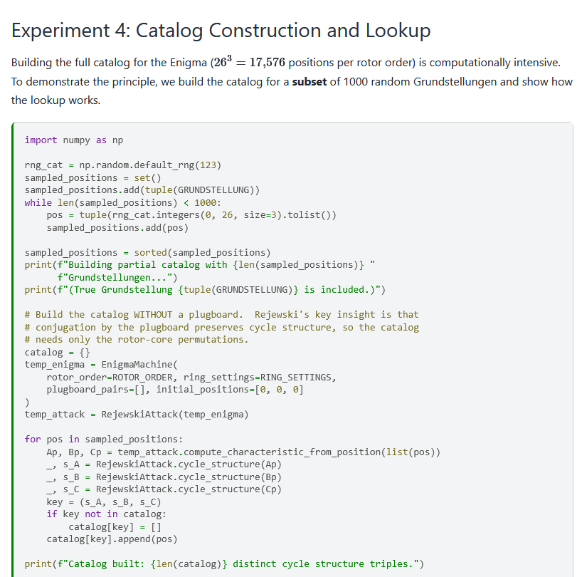The width and height of the screenshot is (582, 577).
Task: Click the 'temp_attack = RejewskiAttack(temp_enigma)' line
Action: [x=137, y=415]
